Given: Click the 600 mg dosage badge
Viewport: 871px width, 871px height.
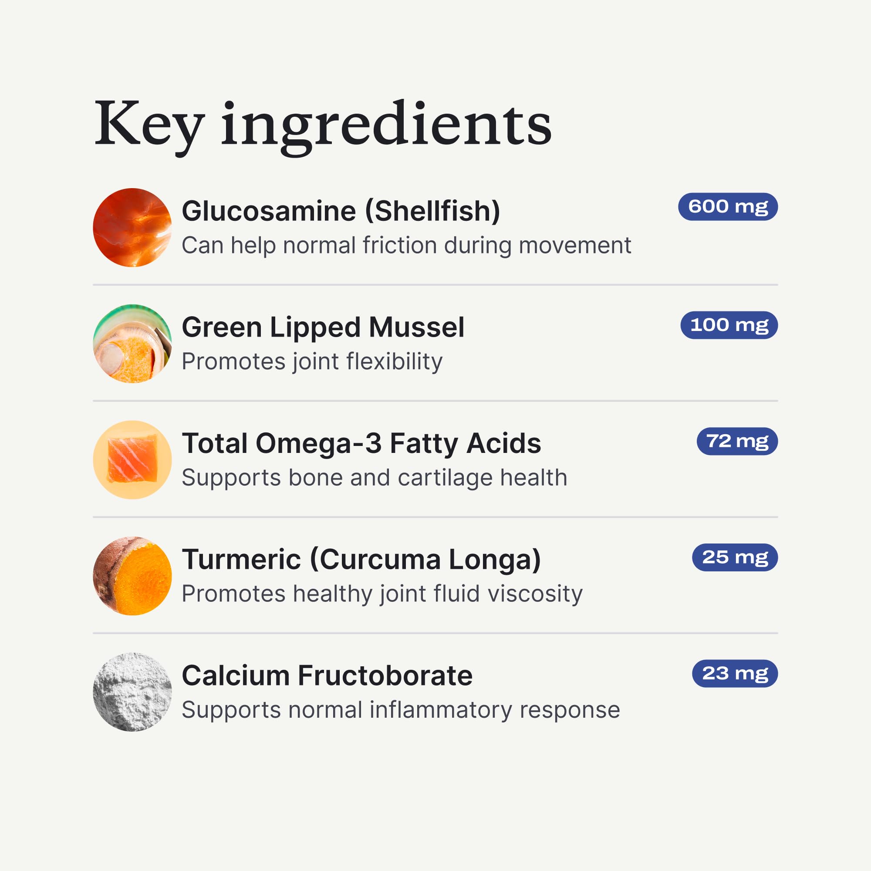Looking at the screenshot, I should (728, 206).
